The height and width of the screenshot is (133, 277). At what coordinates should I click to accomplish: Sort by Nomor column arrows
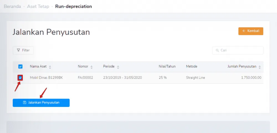point(91,67)
